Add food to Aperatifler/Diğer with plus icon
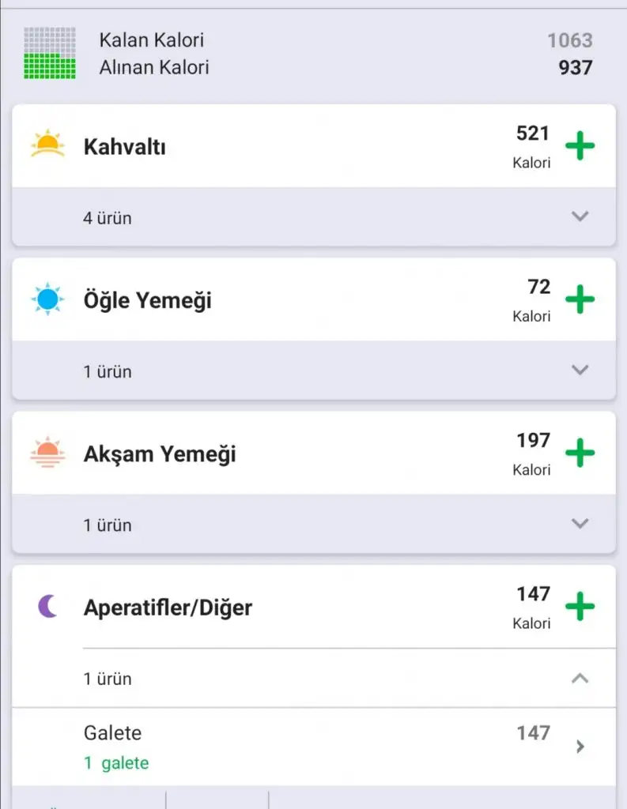 coord(580,608)
